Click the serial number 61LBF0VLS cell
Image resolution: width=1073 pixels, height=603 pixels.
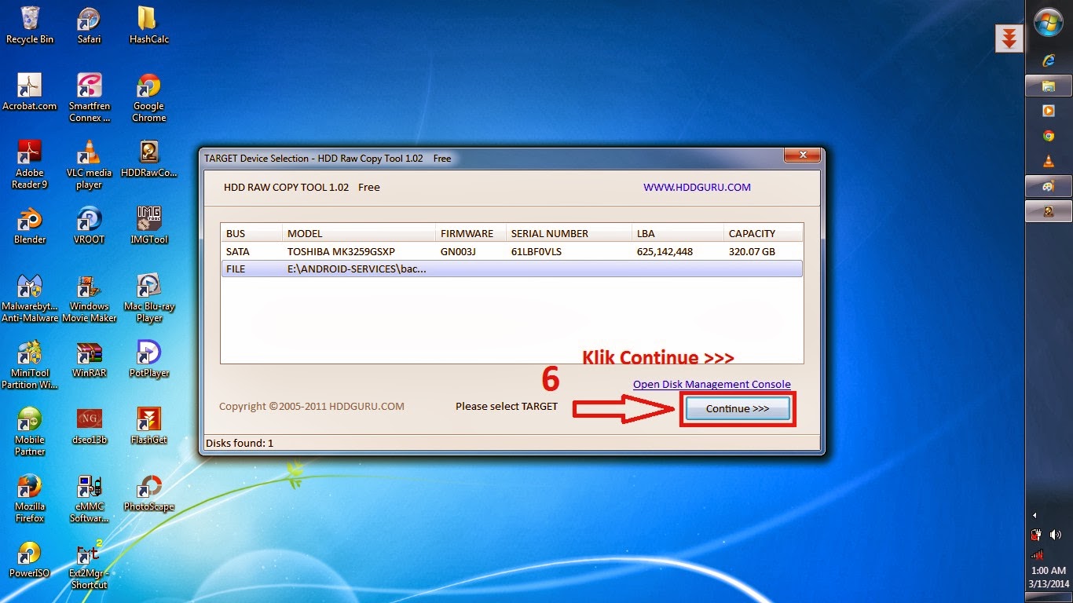coord(536,252)
